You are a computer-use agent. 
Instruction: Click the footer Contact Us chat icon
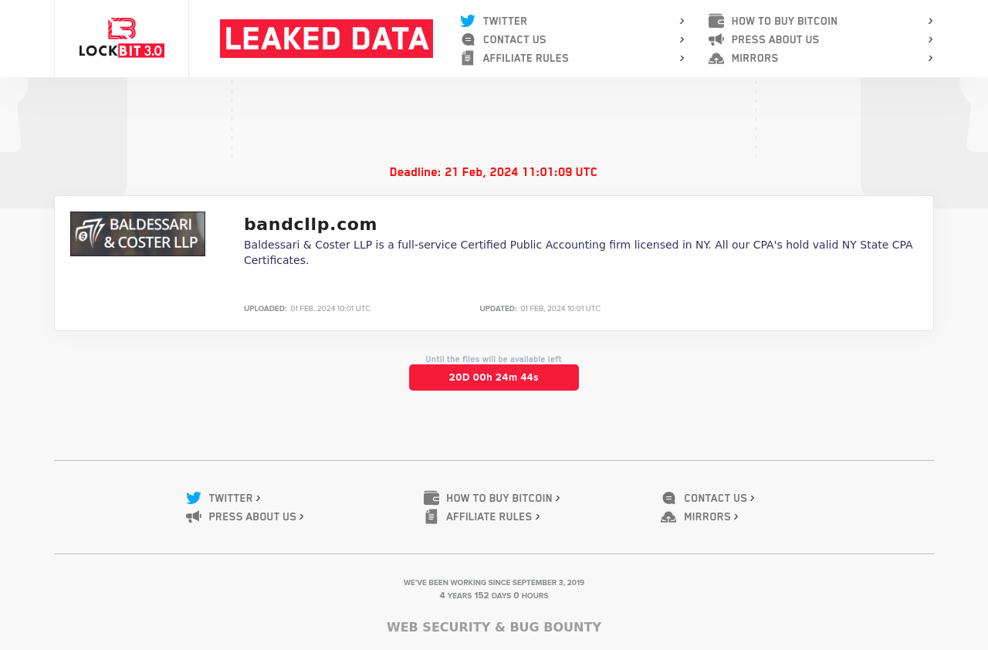(668, 498)
